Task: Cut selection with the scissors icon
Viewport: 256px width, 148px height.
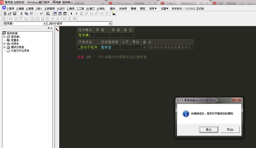Action: tap(21, 14)
